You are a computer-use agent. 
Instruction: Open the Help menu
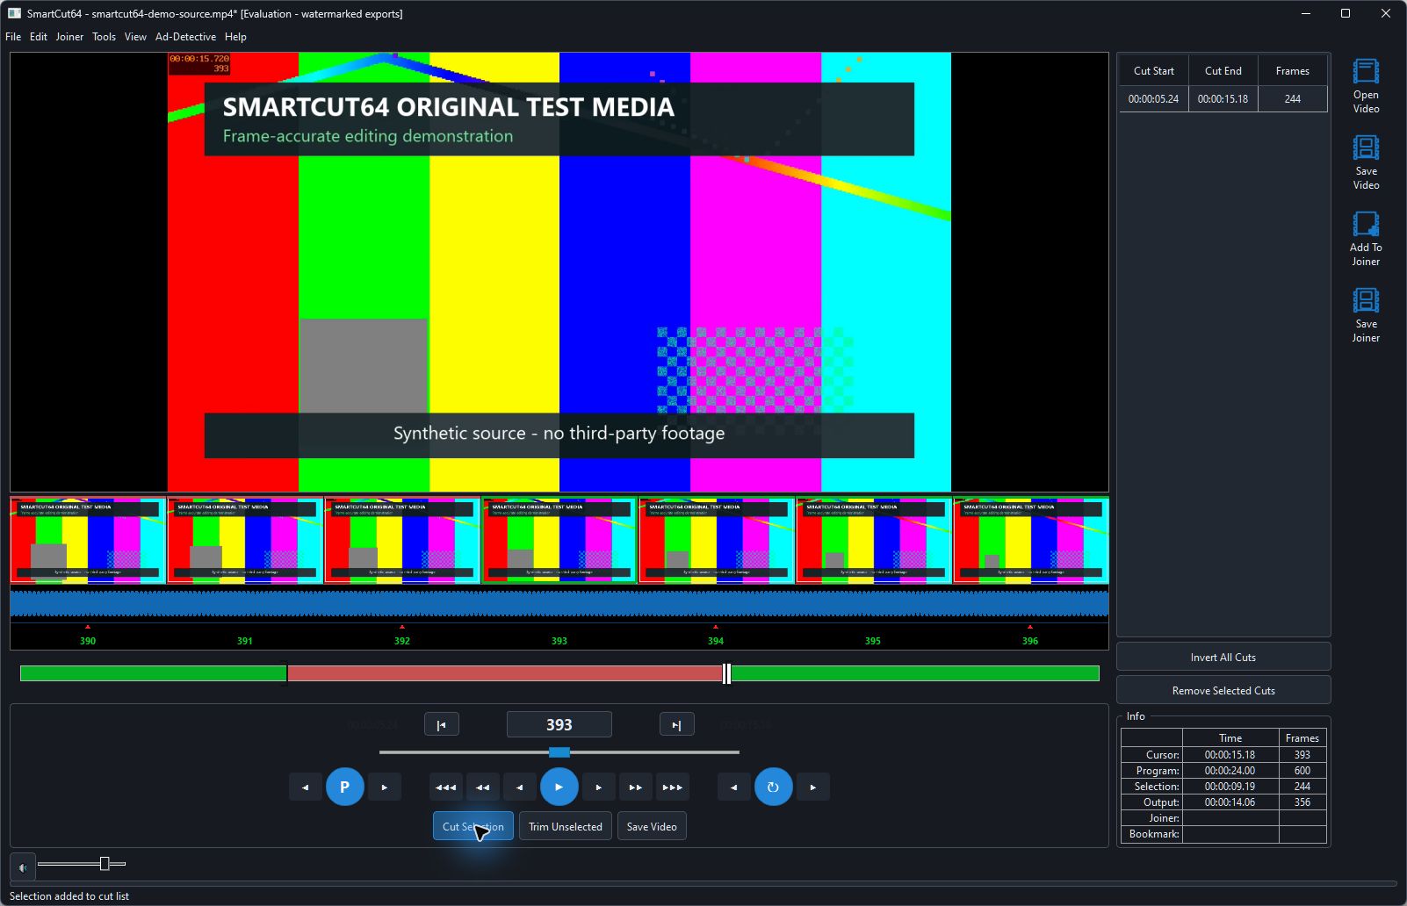[x=235, y=37]
